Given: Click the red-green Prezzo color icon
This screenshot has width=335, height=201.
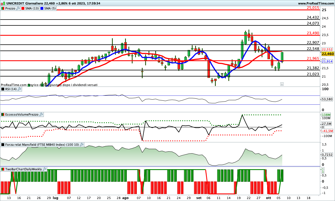Looking at the screenshot, I should [3, 8].
